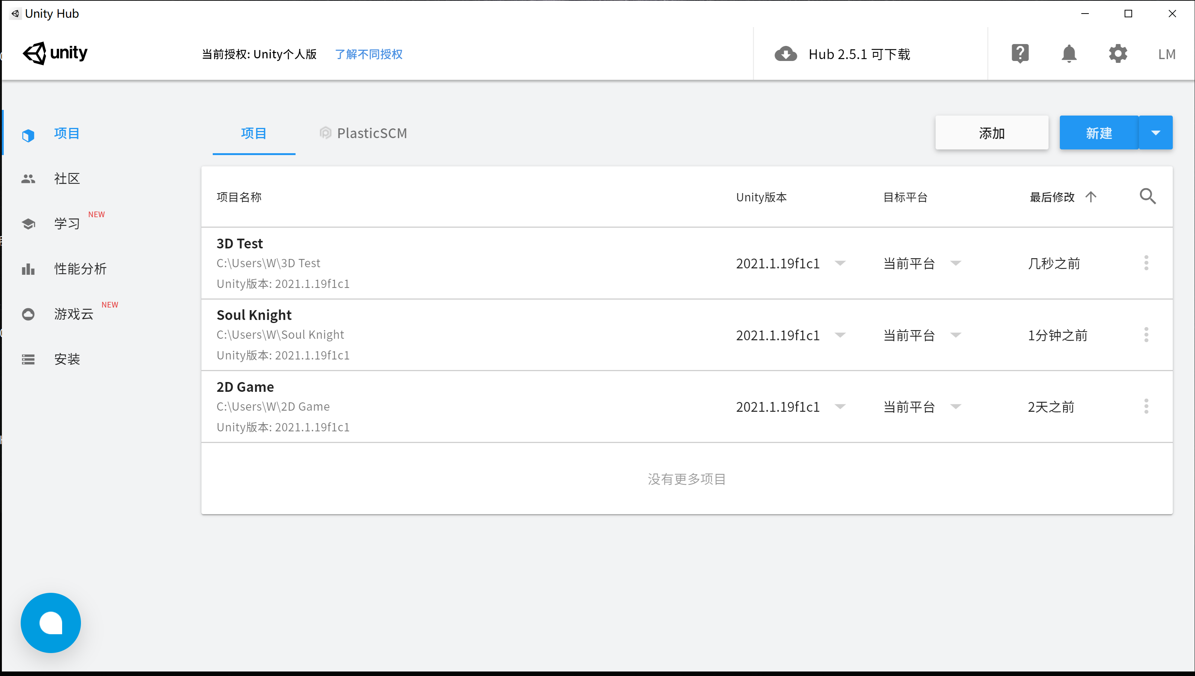Viewport: 1195px width, 676px height.
Task: Click the Unity logo in the header
Action: pos(55,53)
